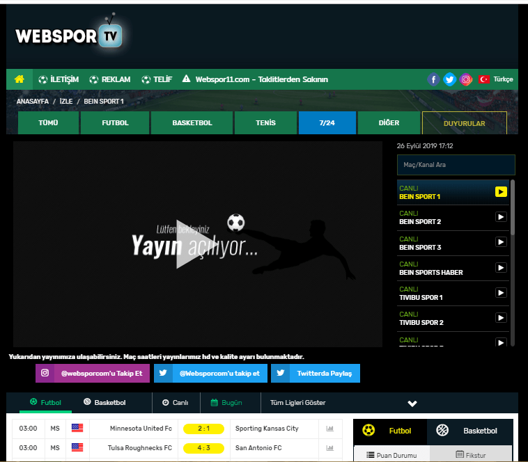Screen dimensions: 528x462
Task: Click Sporting Kansas City team name
Action: click(267, 429)
